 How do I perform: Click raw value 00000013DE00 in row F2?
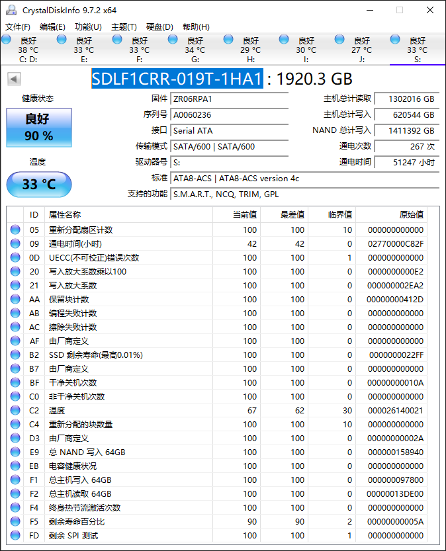(395, 494)
